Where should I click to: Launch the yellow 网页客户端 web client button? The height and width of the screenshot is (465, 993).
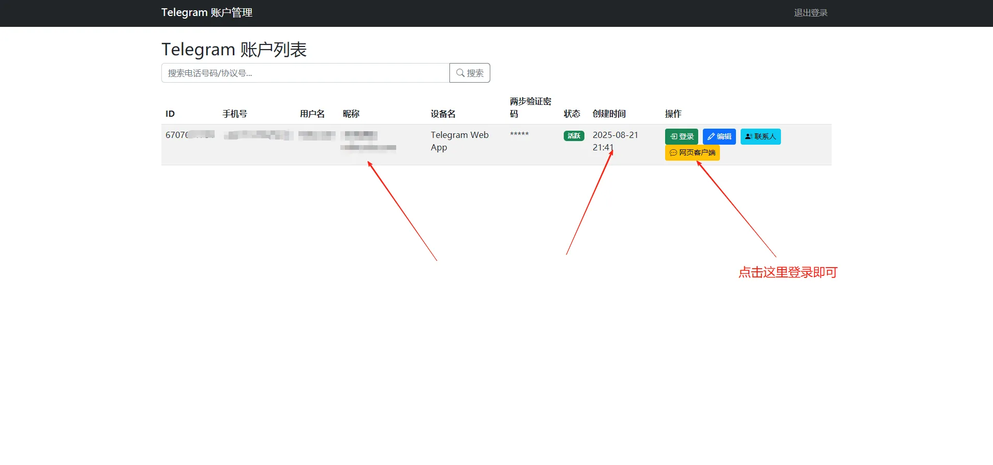[692, 152]
